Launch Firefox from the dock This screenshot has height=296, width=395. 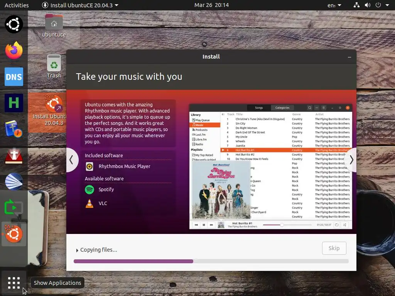click(14, 50)
